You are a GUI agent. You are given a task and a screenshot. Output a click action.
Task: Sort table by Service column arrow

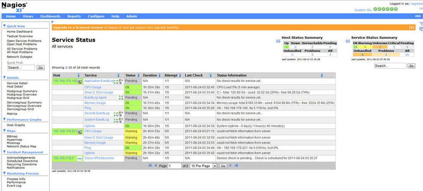coord(118,75)
